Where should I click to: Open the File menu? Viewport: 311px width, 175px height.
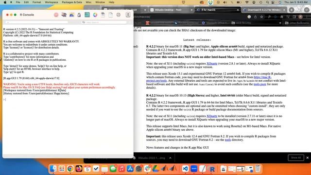[x=18, y=2]
